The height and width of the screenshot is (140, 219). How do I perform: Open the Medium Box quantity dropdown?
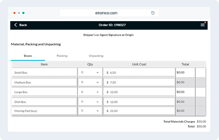(90, 82)
